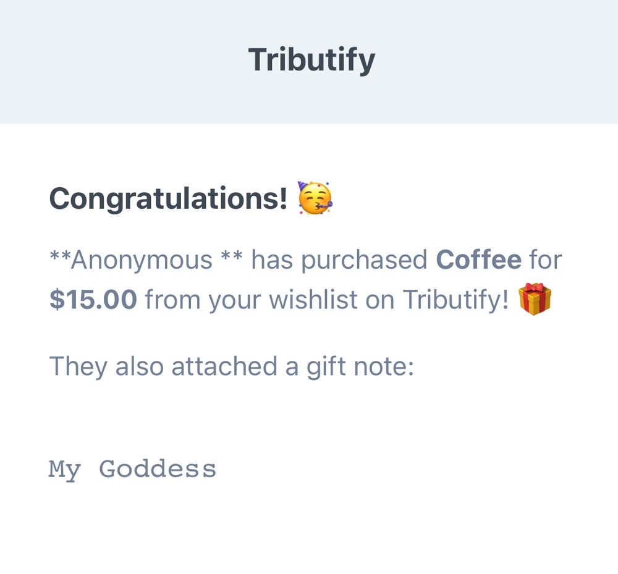Click the party face emoji
The image size is (618, 574).
coord(315,198)
